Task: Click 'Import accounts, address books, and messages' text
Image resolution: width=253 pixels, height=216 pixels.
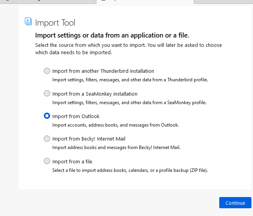Action: pos(116,125)
